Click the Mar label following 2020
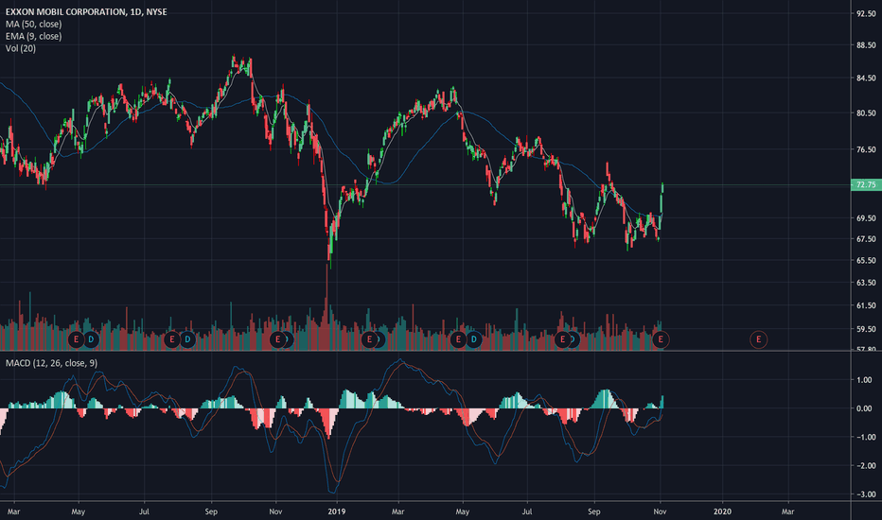The image size is (882, 520). coord(787,511)
